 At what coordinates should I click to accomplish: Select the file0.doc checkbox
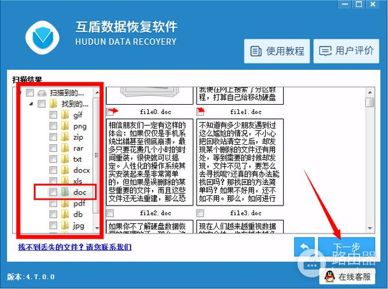[x=110, y=112]
